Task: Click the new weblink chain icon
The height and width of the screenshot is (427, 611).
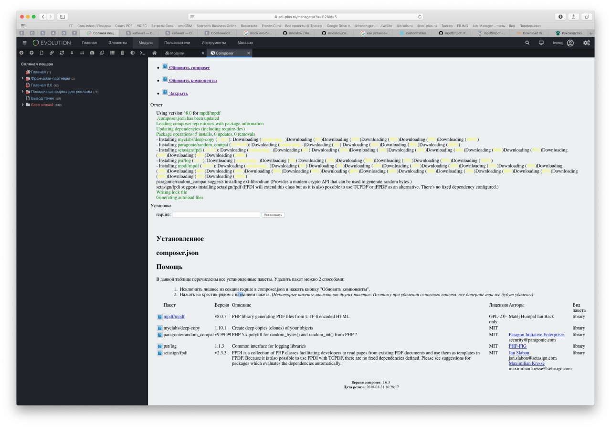Action: coord(52,53)
